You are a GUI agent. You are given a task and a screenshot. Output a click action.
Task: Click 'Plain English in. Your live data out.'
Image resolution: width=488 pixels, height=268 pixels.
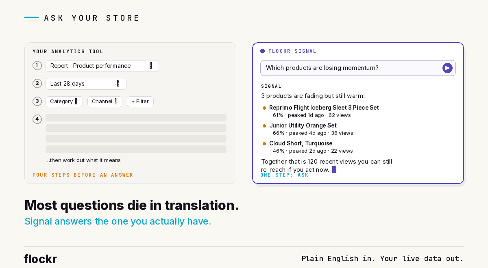pos(382,259)
